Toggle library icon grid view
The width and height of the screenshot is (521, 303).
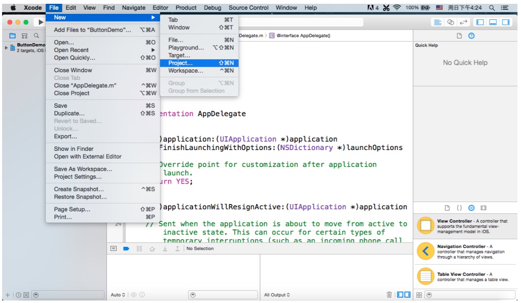click(420, 295)
